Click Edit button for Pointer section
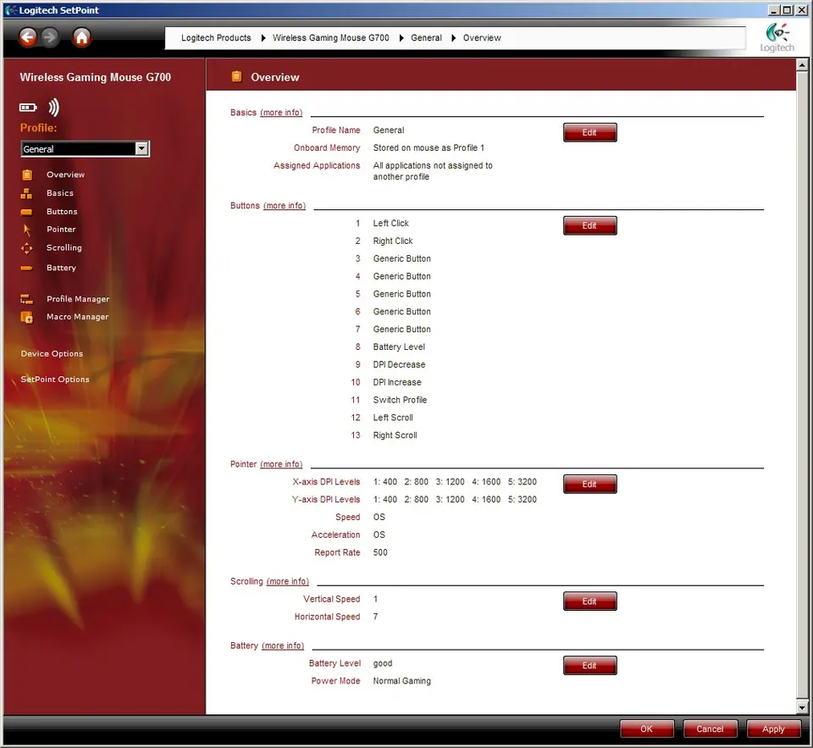This screenshot has height=748, width=813. pos(589,485)
